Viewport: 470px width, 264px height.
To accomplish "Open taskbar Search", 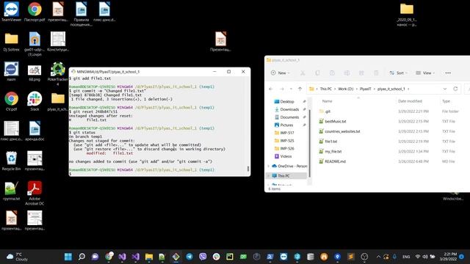I will point(82,257).
